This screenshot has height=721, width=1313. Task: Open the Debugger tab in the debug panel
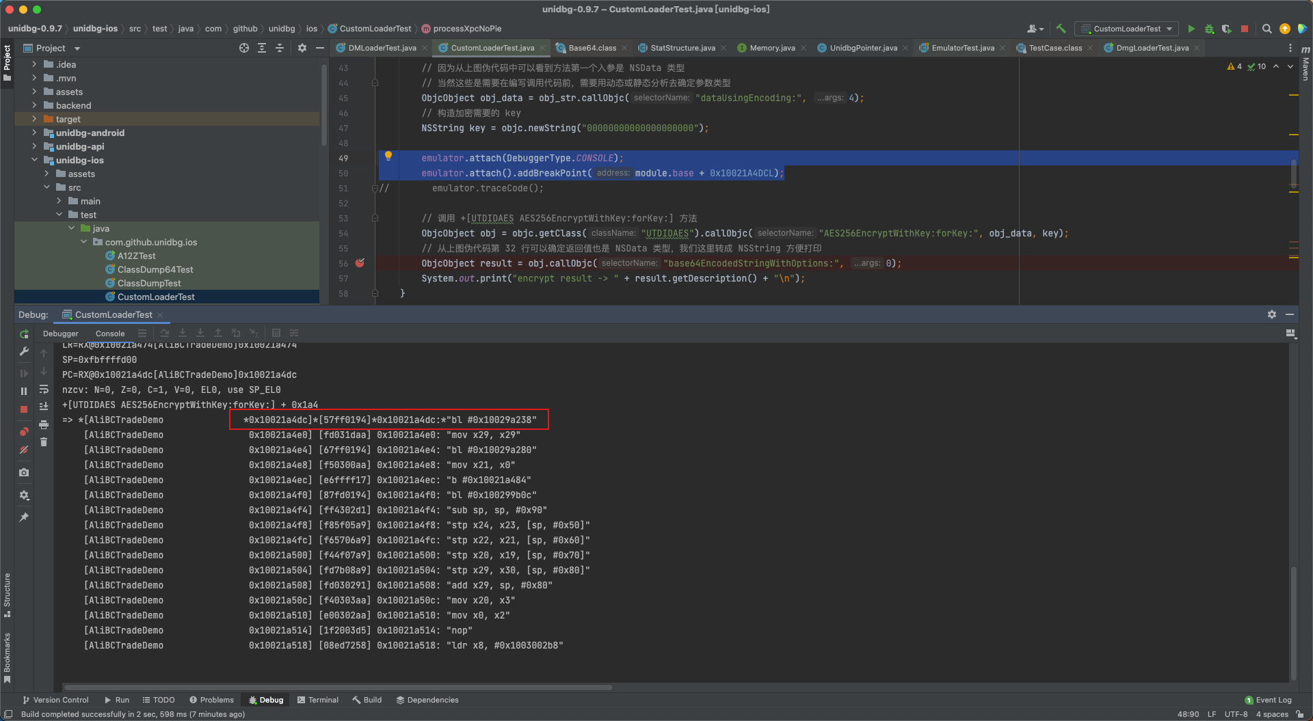pos(61,334)
